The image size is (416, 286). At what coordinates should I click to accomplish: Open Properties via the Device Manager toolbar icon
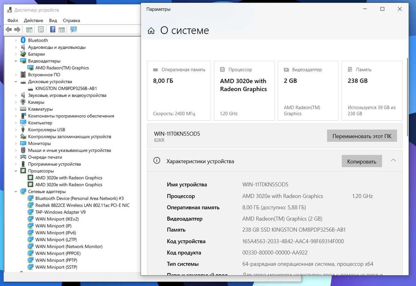point(41,30)
